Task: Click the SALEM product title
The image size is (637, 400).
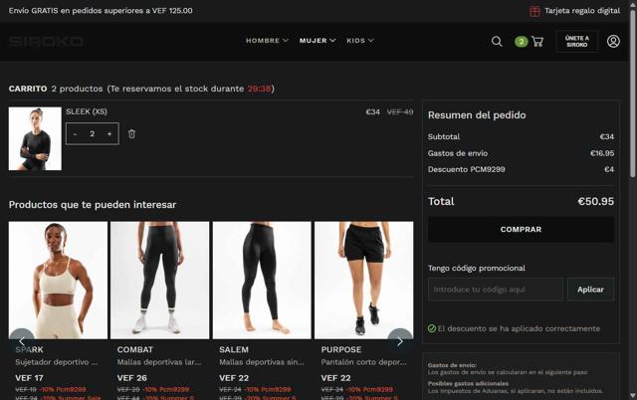Action: tap(234, 349)
